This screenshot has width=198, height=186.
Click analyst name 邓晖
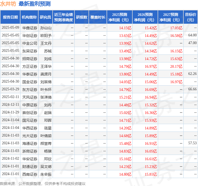click(x=48, y=120)
